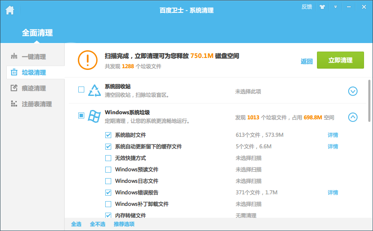Screen dimensions: 373x231
Task: Click the orange exclamation warning icon
Action: coord(88,60)
